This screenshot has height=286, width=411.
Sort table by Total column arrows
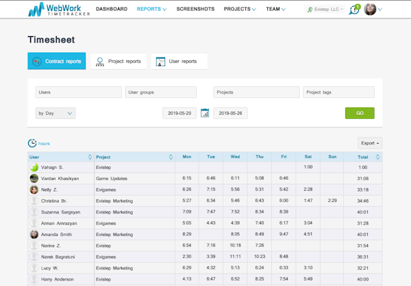[x=377, y=157]
